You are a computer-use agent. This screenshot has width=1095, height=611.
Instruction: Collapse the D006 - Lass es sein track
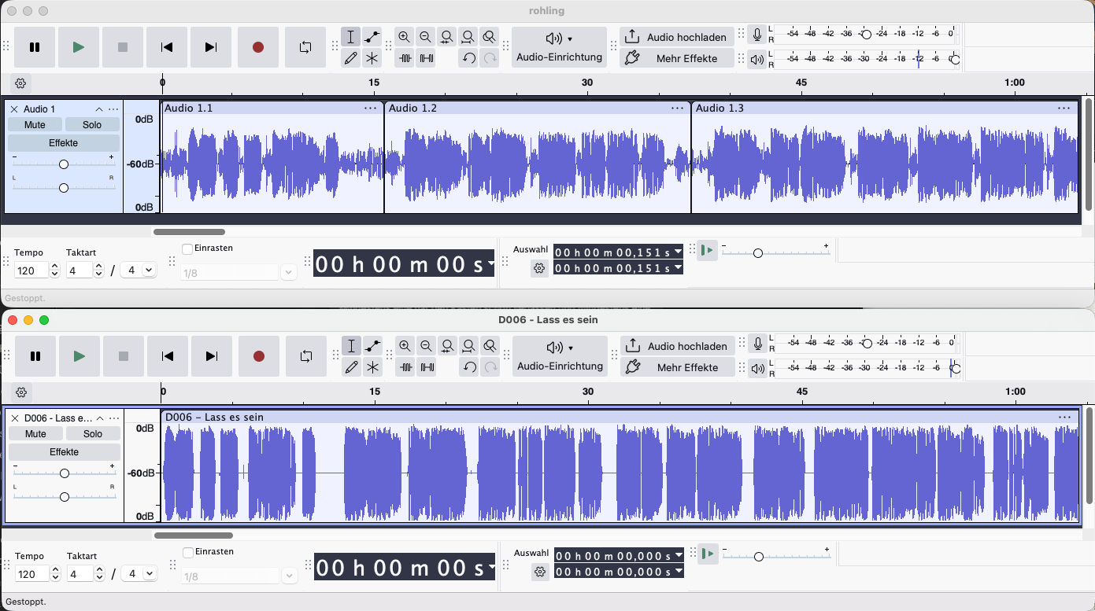click(100, 418)
